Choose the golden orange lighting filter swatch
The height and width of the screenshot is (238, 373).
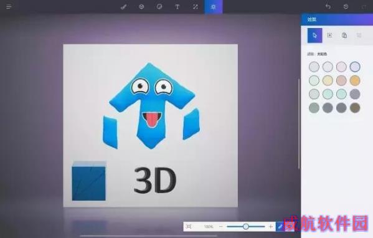355,80
